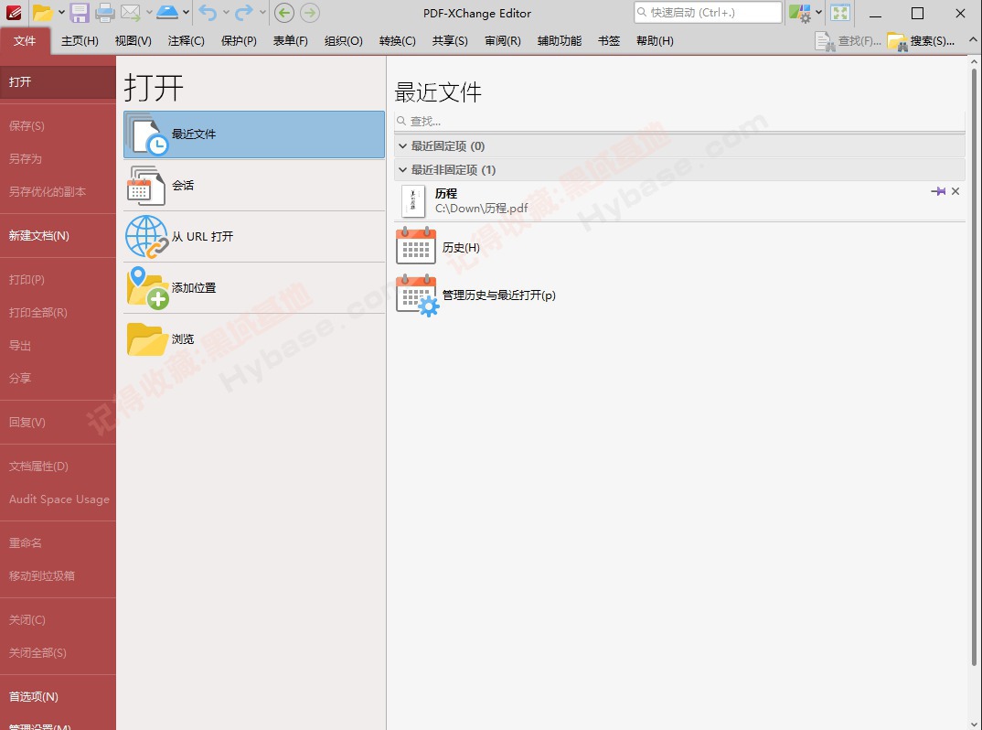Expand the Email dropdown arrow
This screenshot has height=730, width=982.
[149, 13]
